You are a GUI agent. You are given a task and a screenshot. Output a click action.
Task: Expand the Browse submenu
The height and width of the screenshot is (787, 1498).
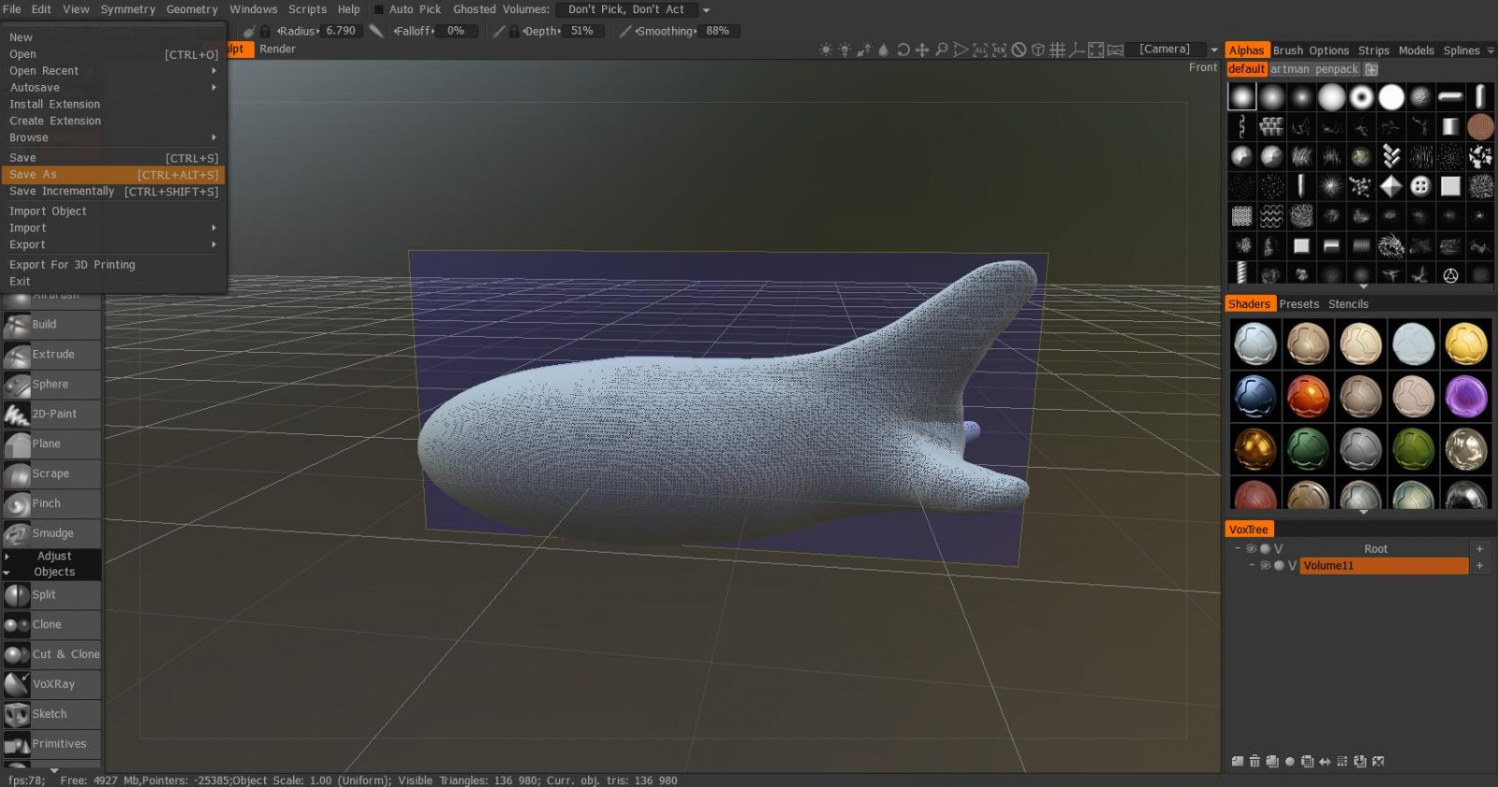point(213,138)
